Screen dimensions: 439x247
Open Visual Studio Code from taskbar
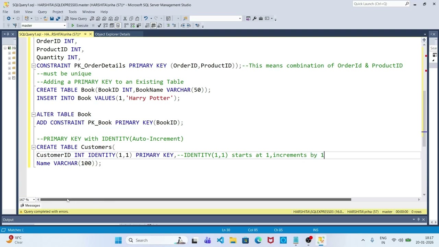click(220, 240)
